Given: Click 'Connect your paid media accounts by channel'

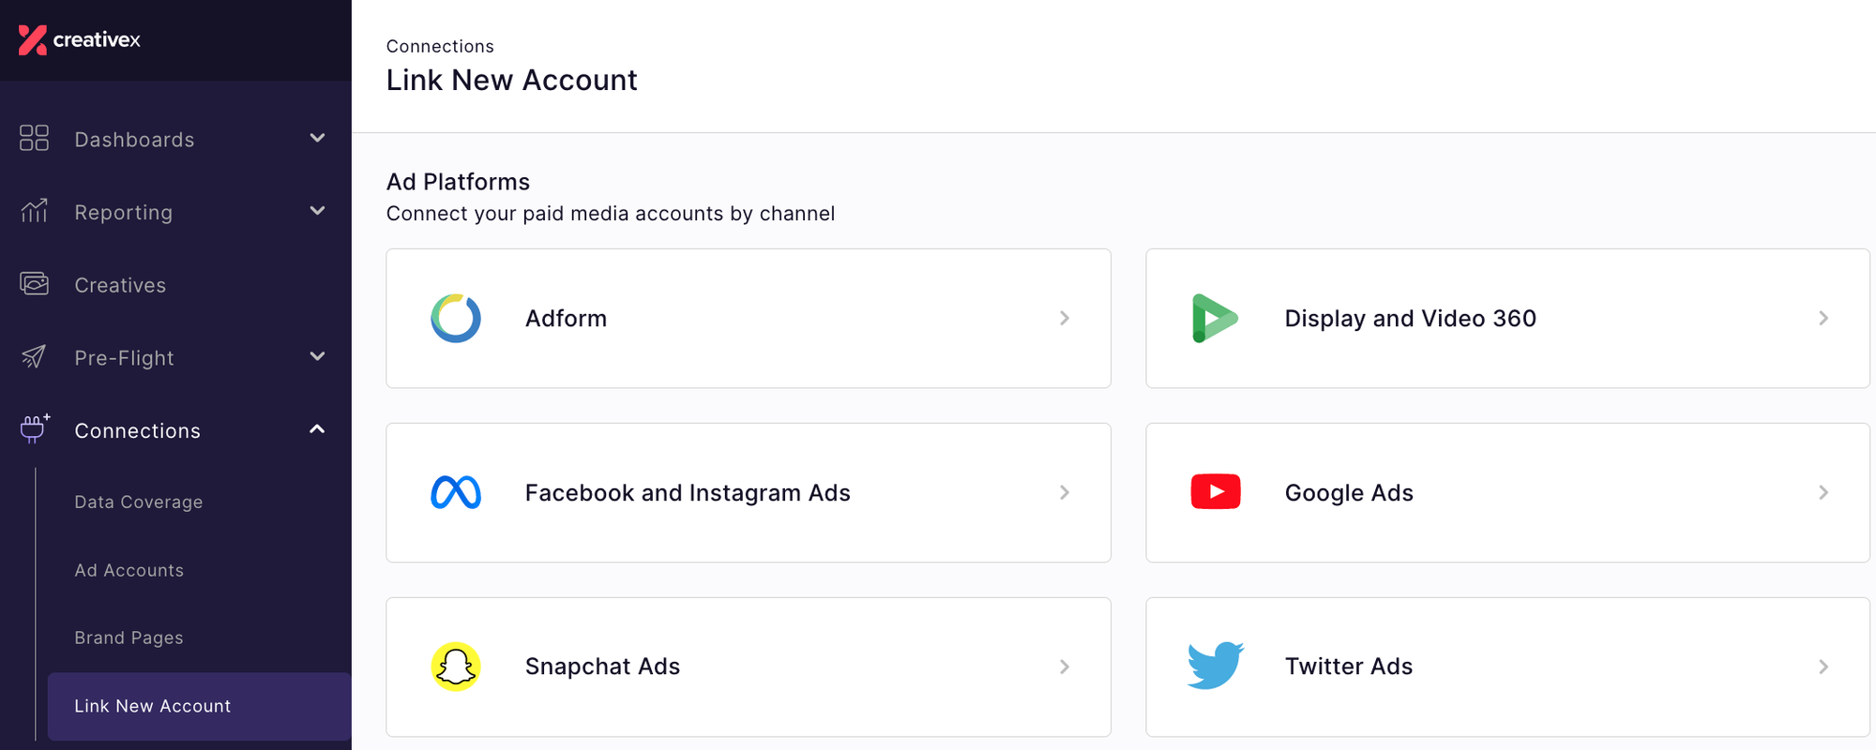Looking at the screenshot, I should pos(611,214).
